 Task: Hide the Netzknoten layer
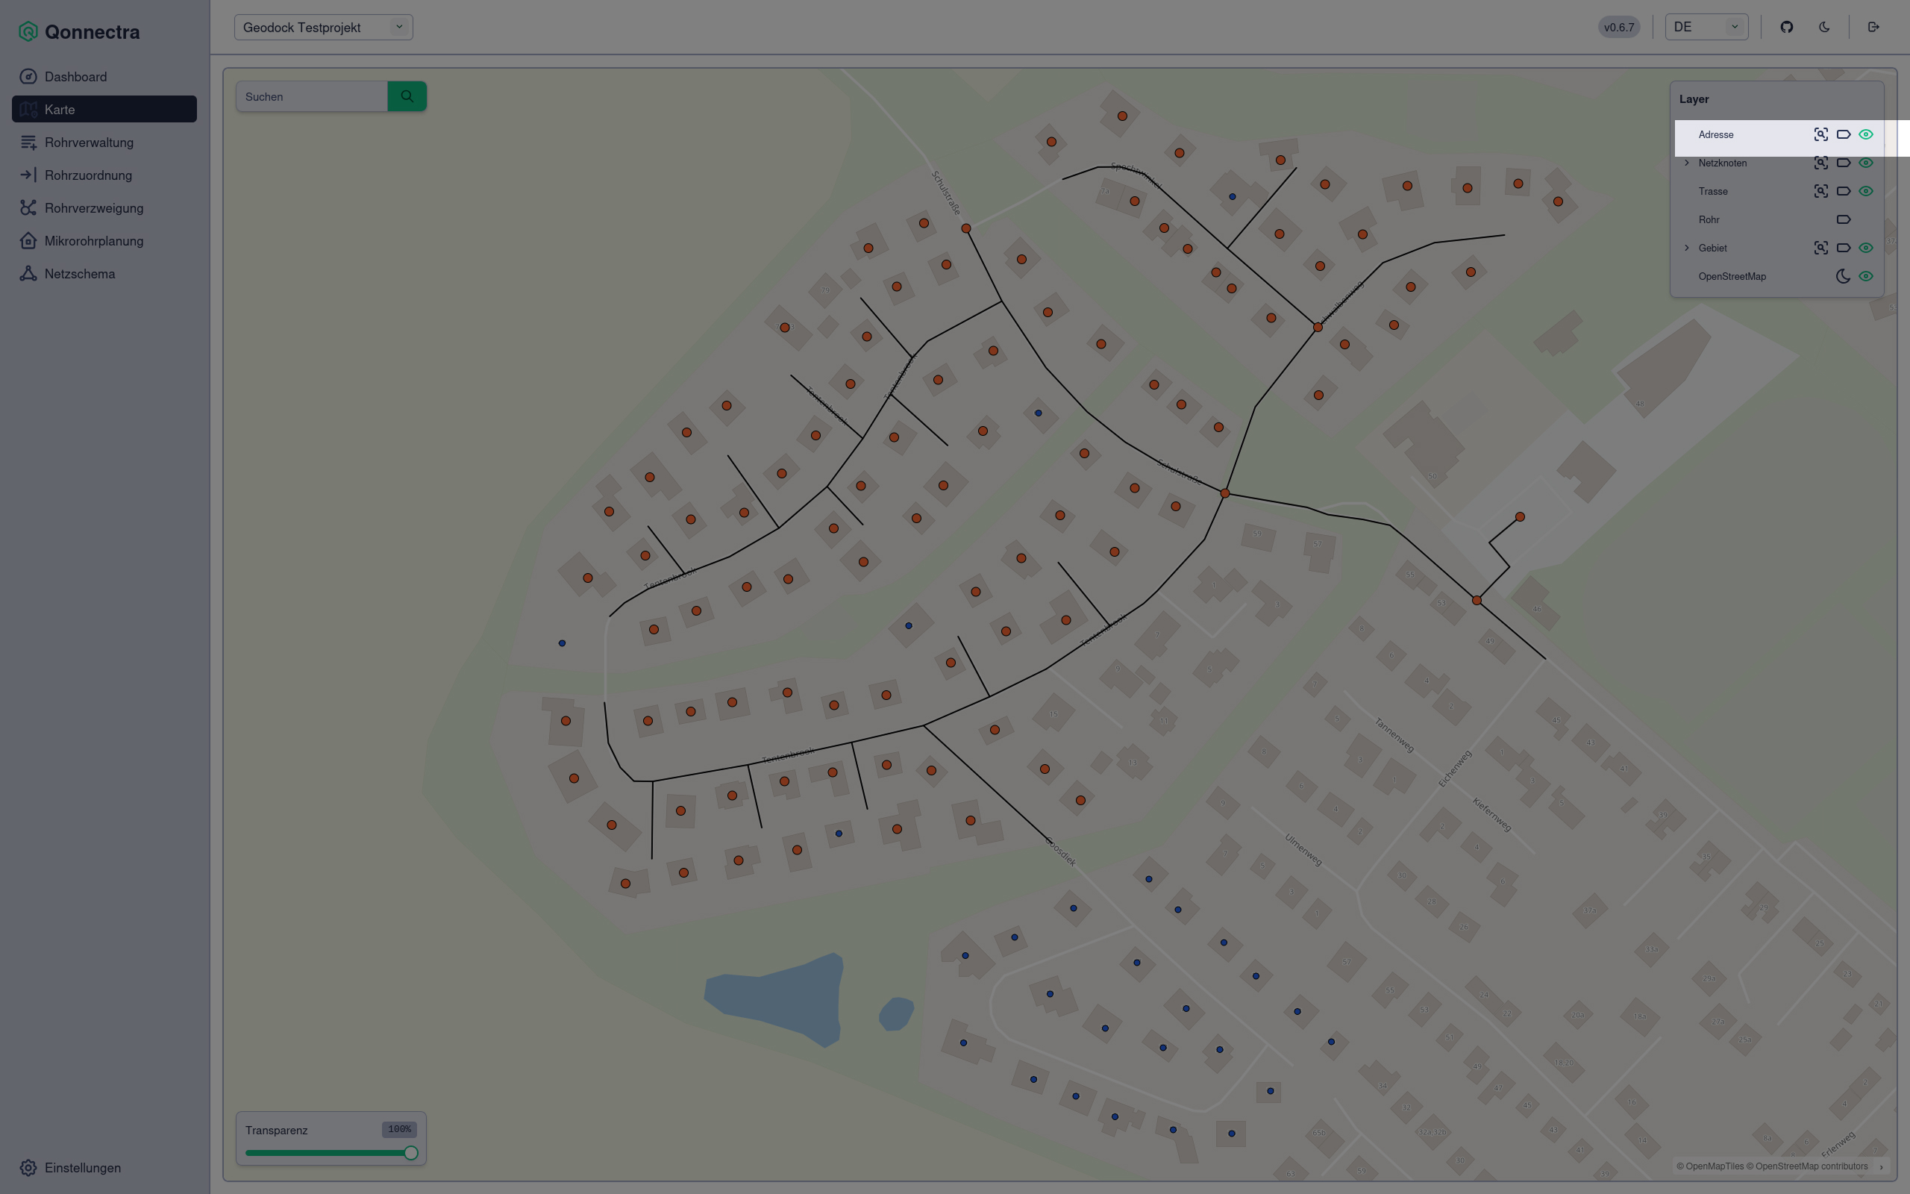pyautogui.click(x=1866, y=163)
